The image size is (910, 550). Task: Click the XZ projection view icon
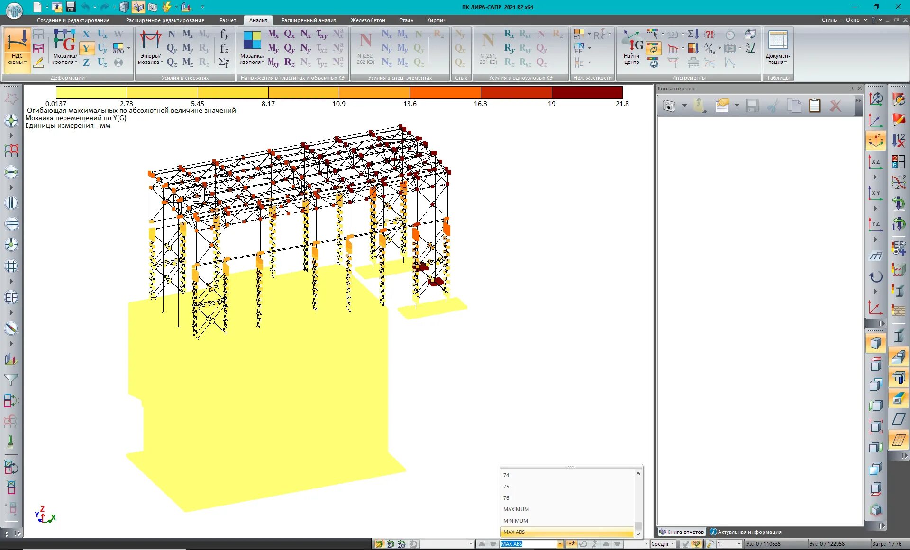coord(875,162)
